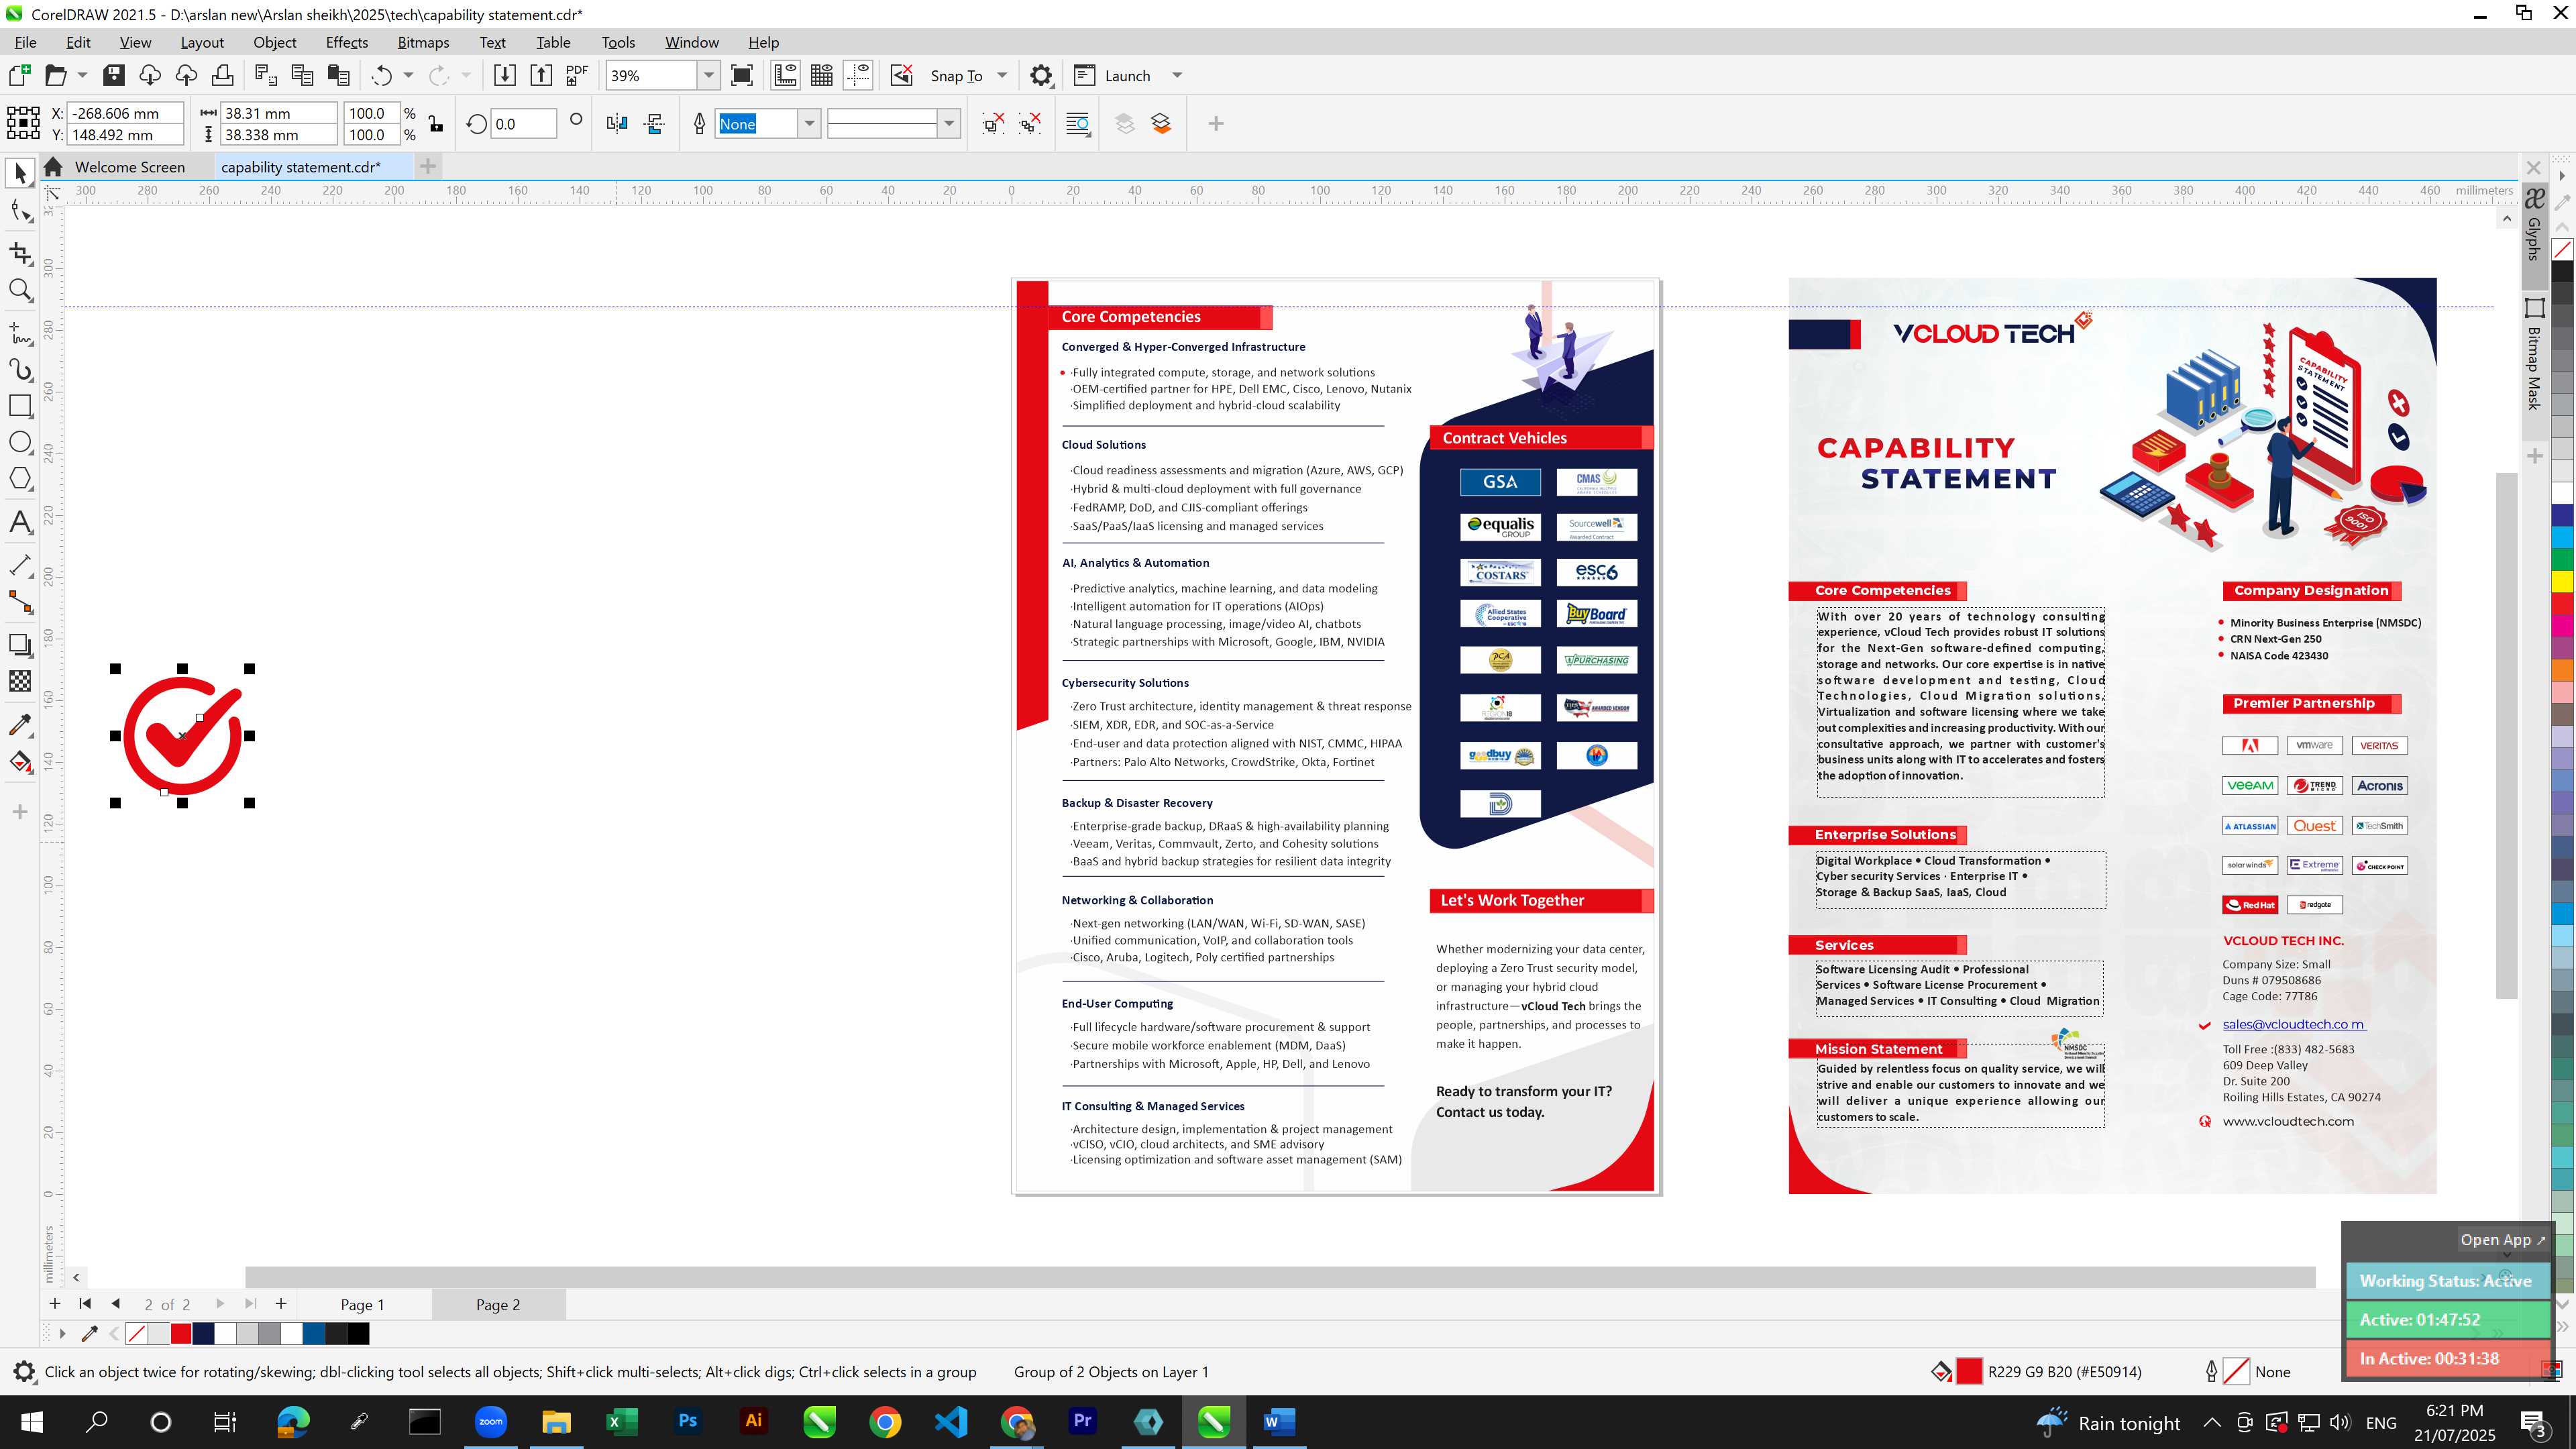This screenshot has width=2576, height=1449.
Task: Click the rotation angle input field
Action: 523,124
